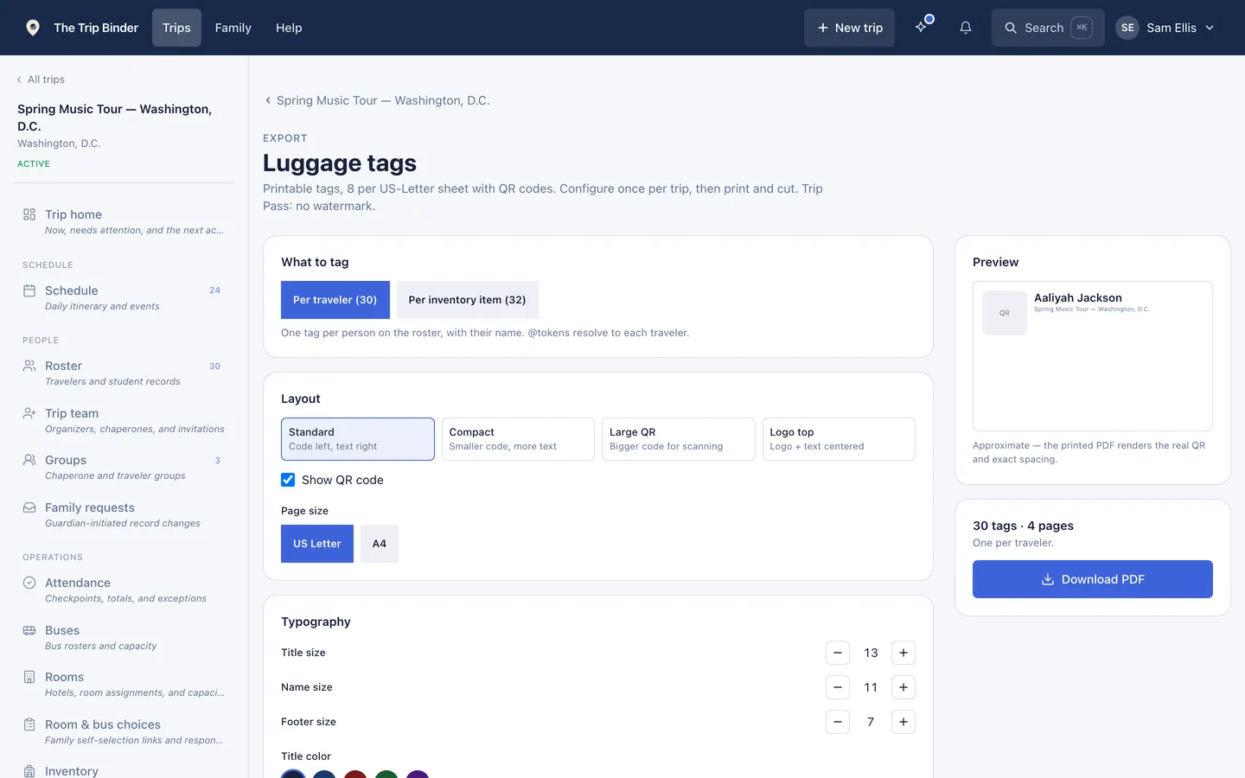Select Large QR layout option
1245x778 pixels.
[x=679, y=439]
